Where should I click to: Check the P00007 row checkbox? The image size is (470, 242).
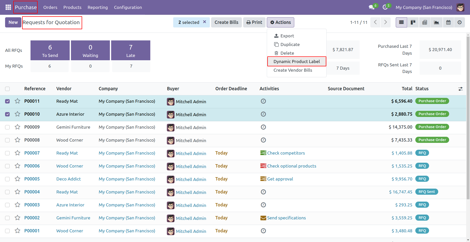7,153
